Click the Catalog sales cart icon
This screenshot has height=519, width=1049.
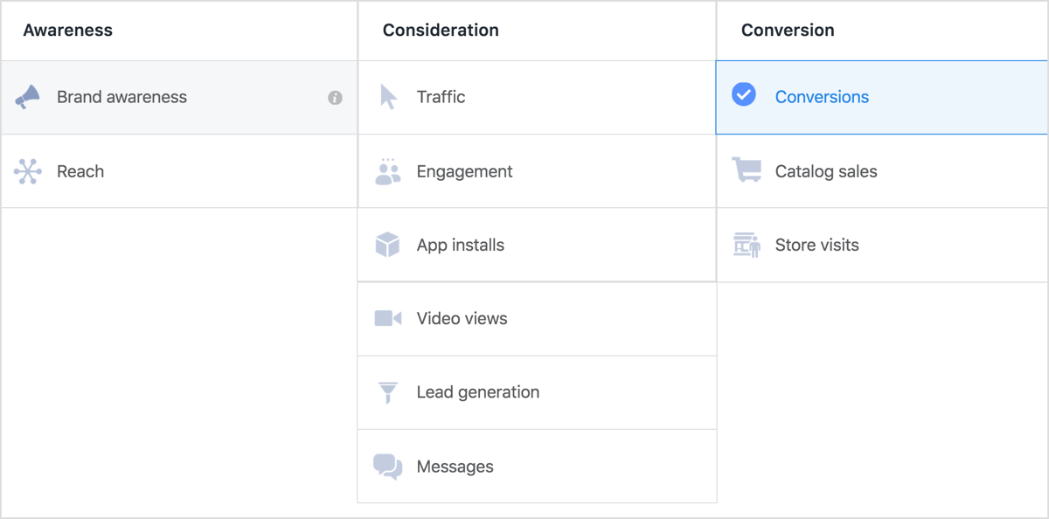[x=747, y=170]
